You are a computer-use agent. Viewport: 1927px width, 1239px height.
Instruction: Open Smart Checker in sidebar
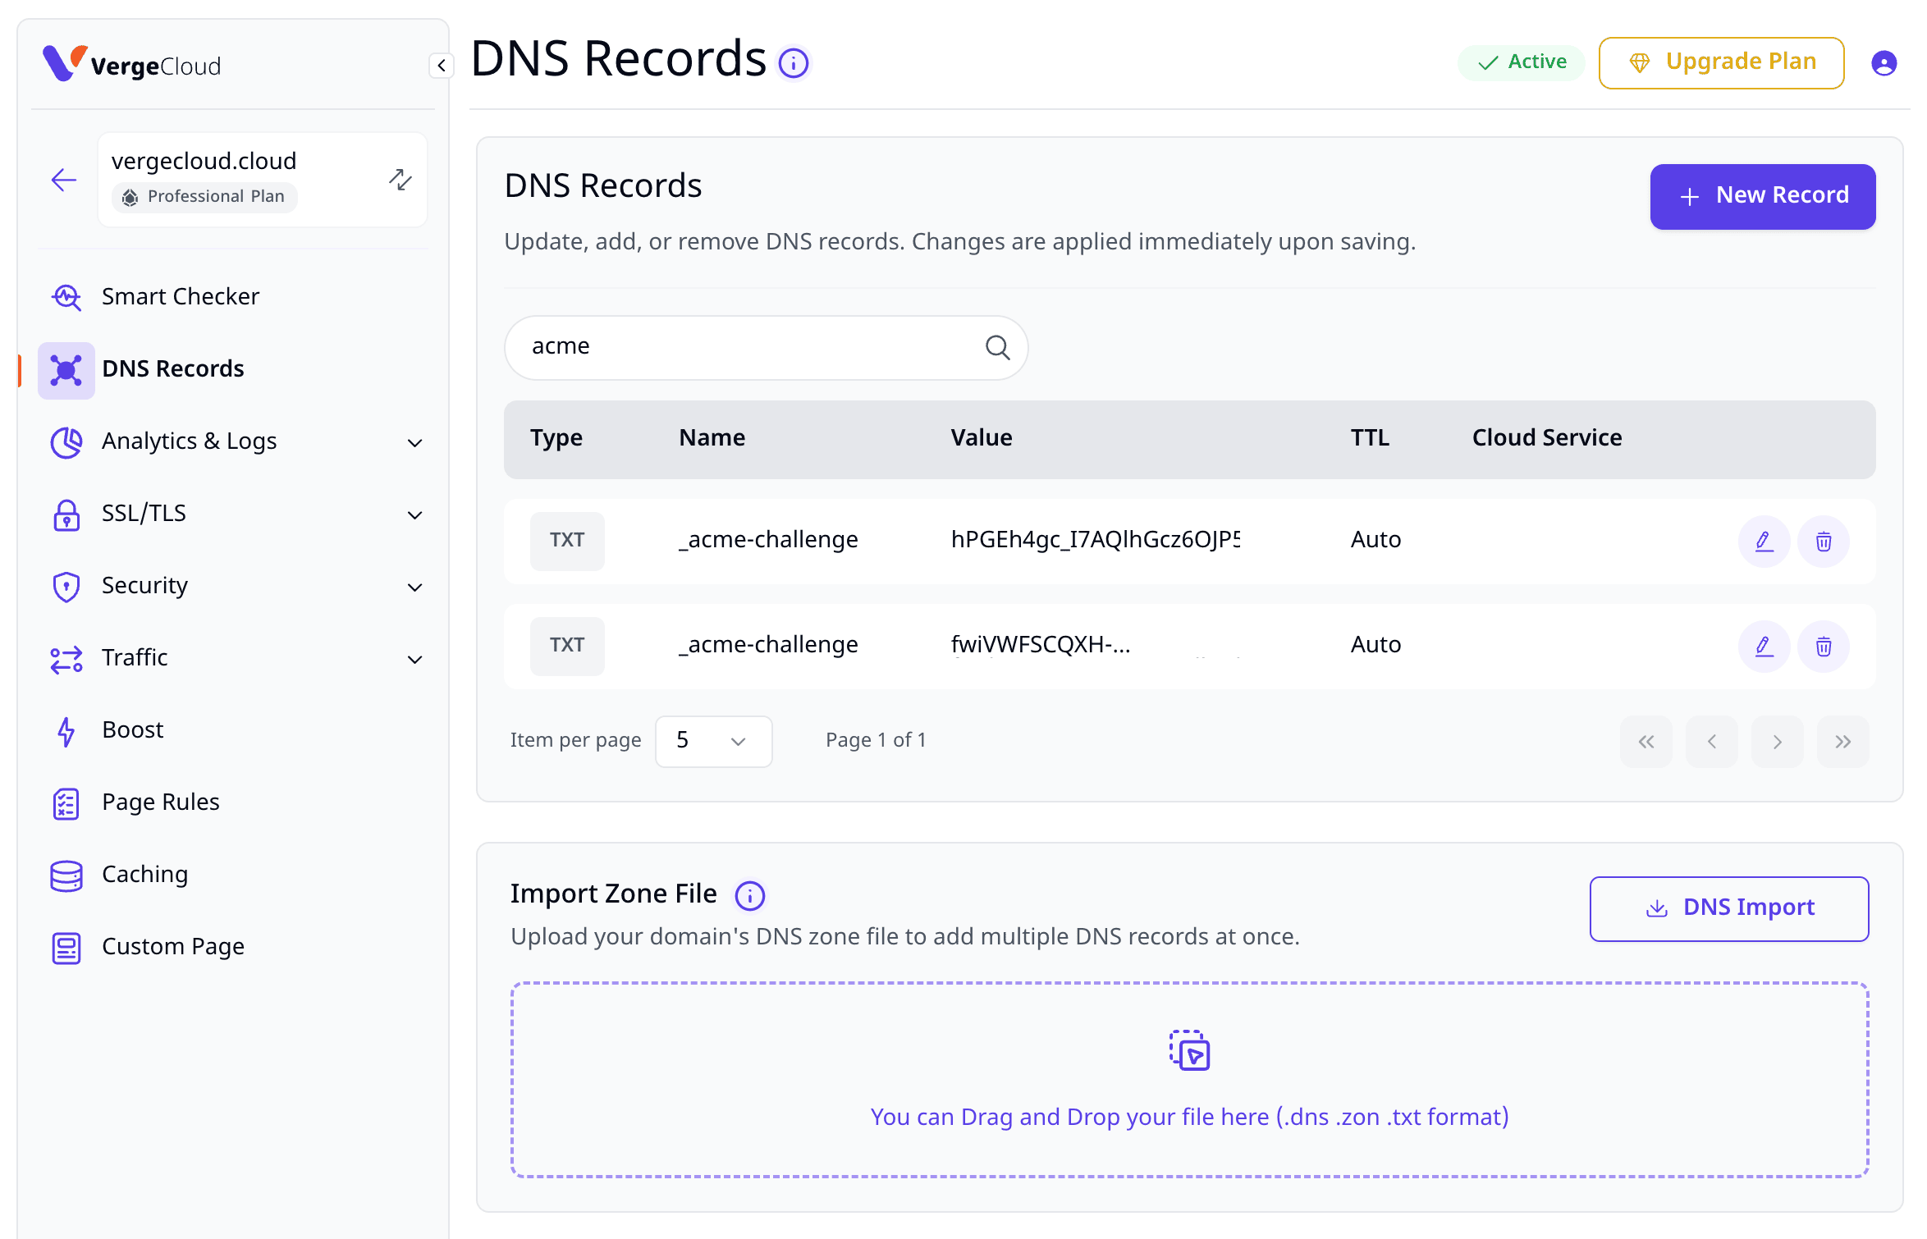click(180, 296)
